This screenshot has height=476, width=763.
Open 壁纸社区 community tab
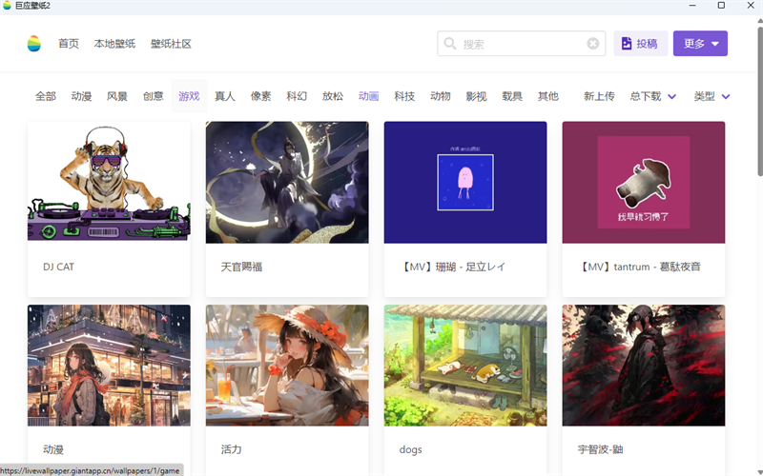click(171, 44)
